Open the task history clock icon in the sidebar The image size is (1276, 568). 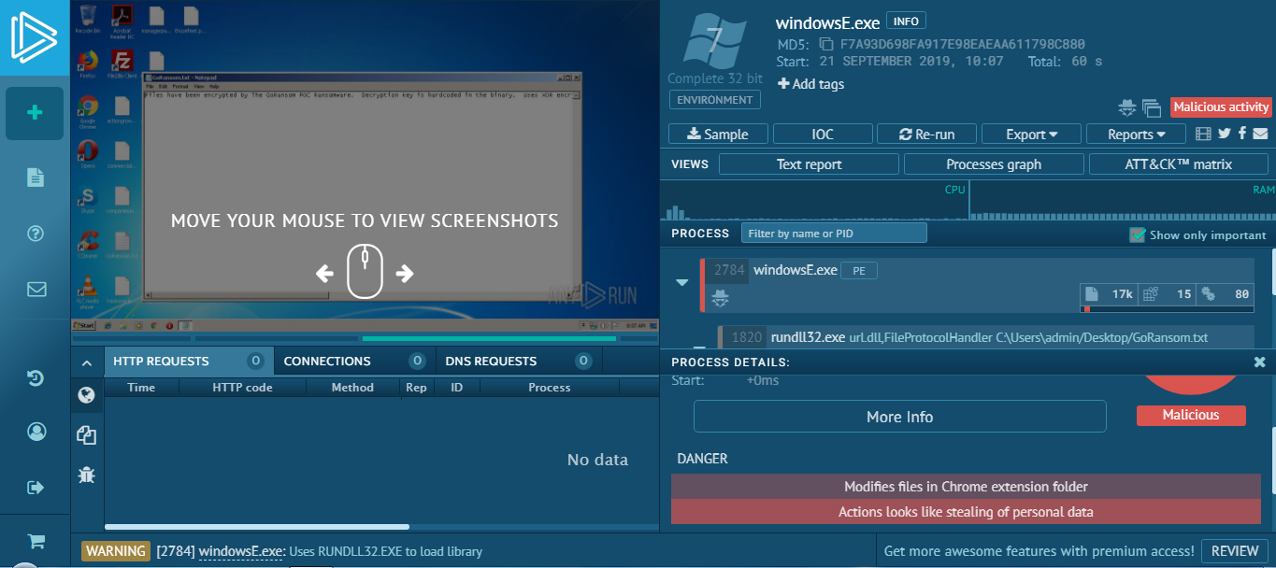point(36,377)
